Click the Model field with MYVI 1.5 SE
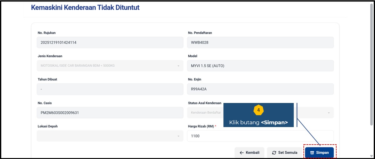The width and height of the screenshot is (375, 159). pyautogui.click(x=260, y=66)
